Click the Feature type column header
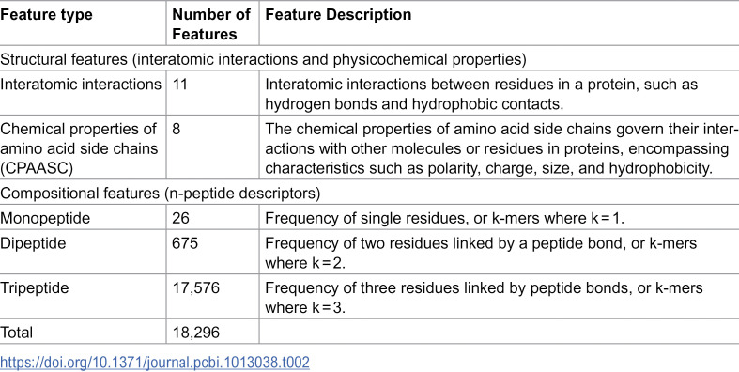Screen dimensions: 739x372 click(47, 15)
